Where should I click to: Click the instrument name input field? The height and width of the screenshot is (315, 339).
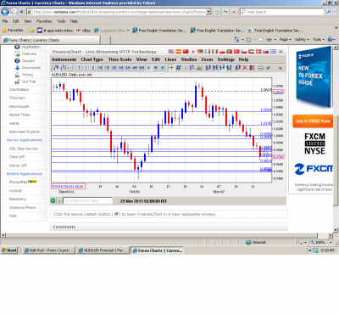87,200
